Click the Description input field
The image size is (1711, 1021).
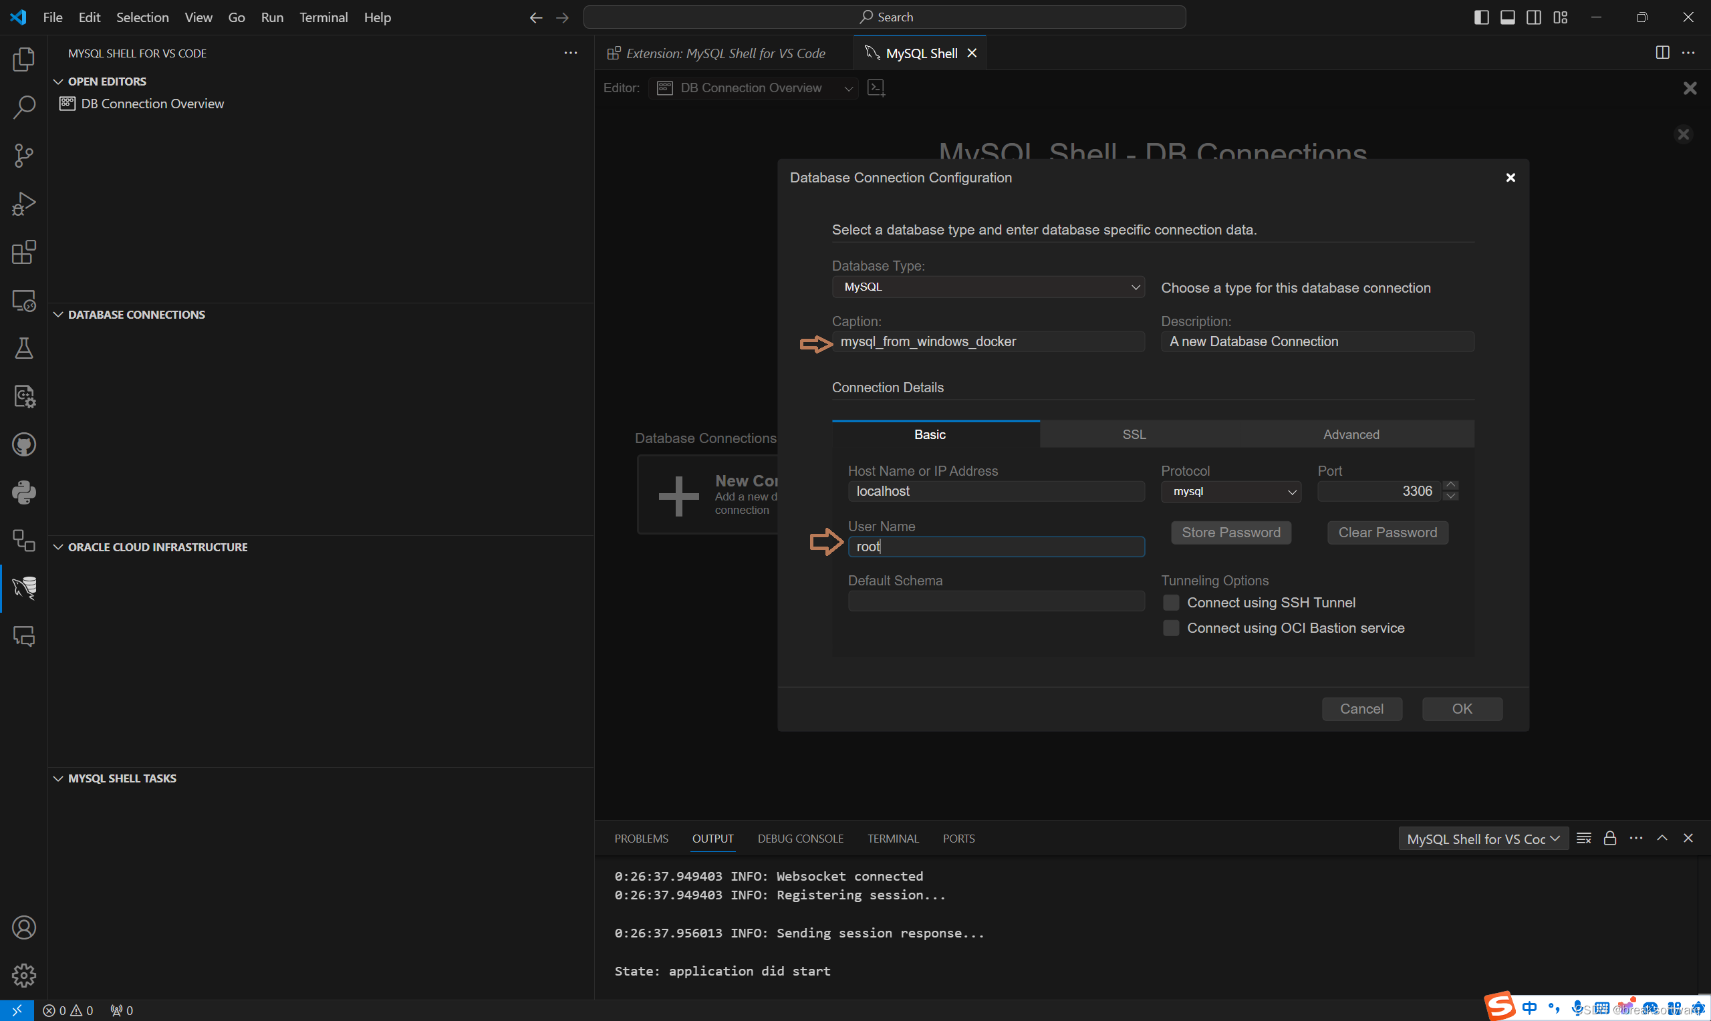pyautogui.click(x=1317, y=341)
